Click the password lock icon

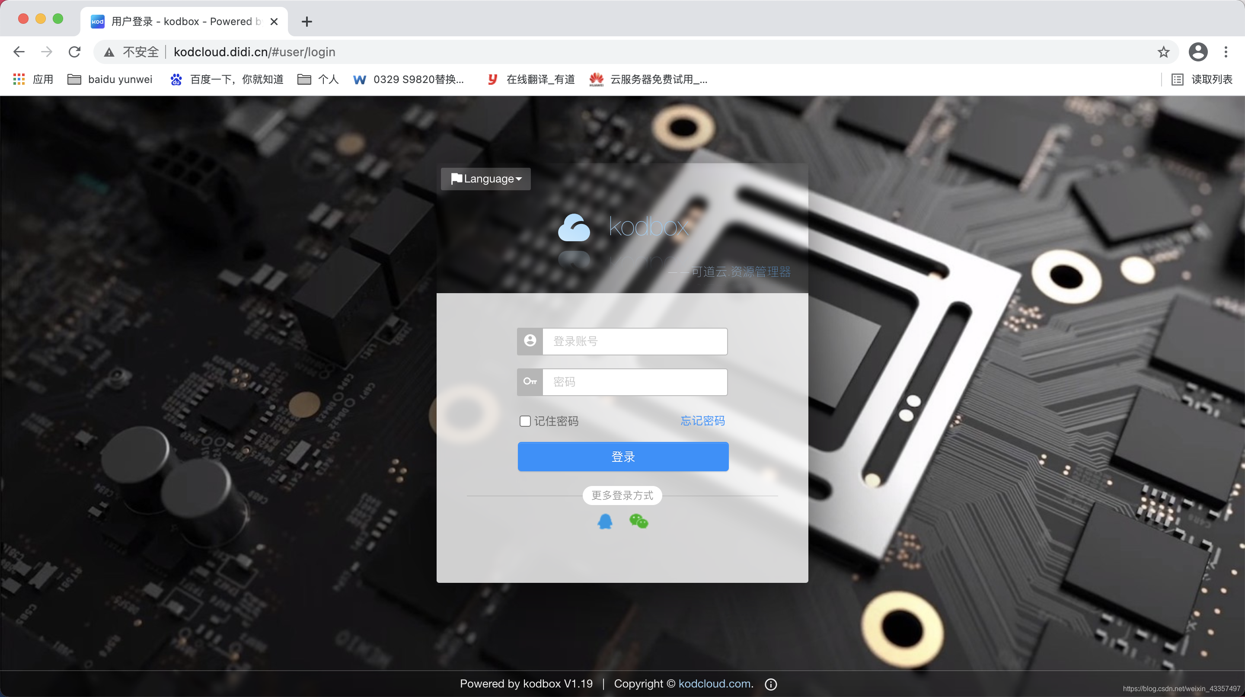tap(529, 381)
